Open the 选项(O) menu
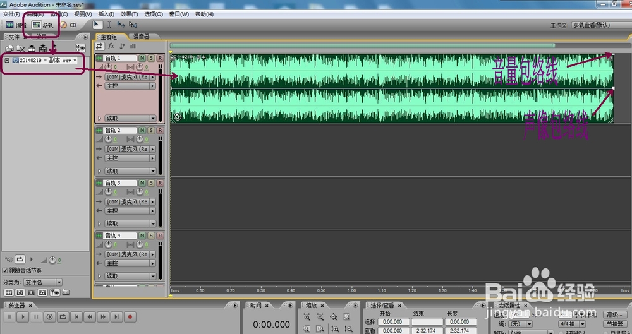 pyautogui.click(x=154, y=14)
